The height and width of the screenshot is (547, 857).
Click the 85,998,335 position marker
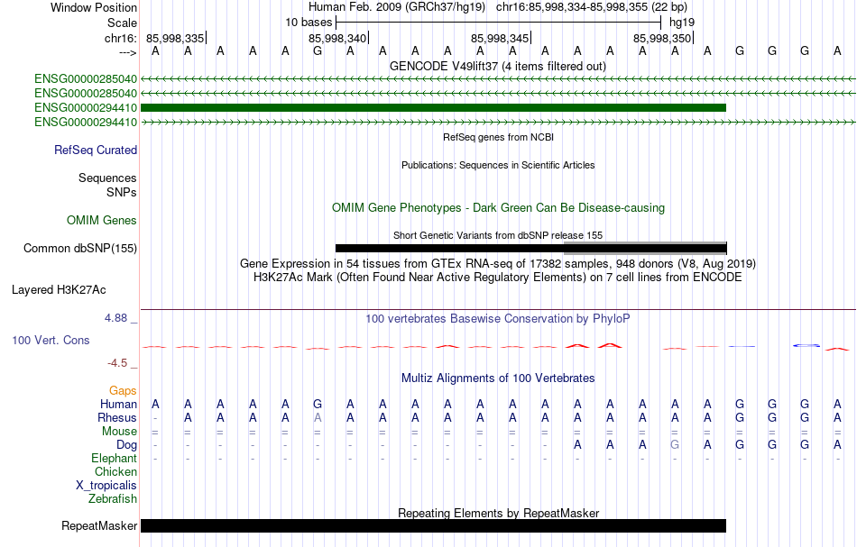tap(175, 38)
